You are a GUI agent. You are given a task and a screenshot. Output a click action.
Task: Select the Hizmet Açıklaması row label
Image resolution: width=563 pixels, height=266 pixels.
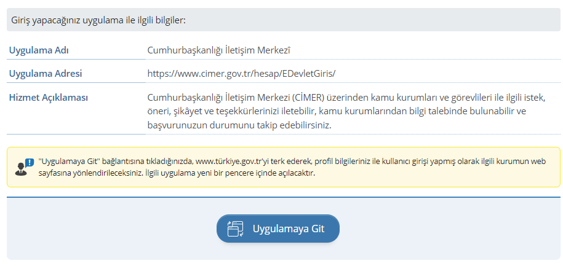(49, 98)
